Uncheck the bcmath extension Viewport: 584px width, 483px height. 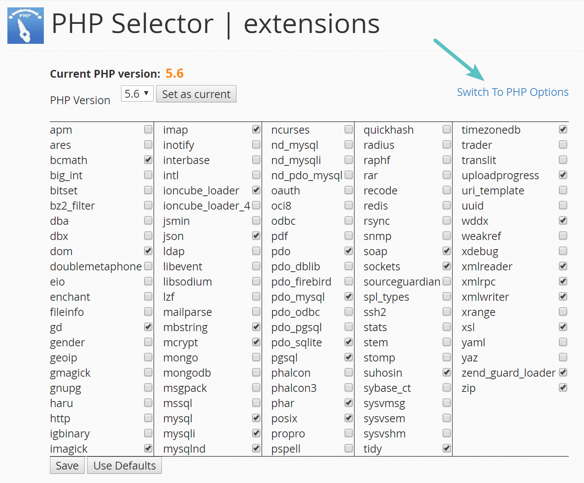tap(148, 160)
